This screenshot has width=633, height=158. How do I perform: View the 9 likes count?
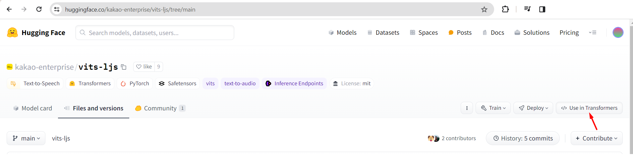159,67
